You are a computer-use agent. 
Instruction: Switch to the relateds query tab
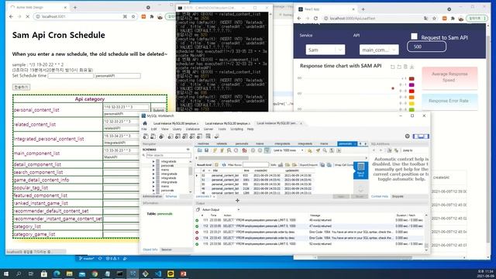[222, 143]
